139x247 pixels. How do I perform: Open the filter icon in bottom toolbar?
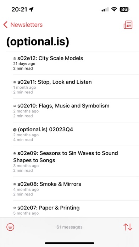coord(10,227)
